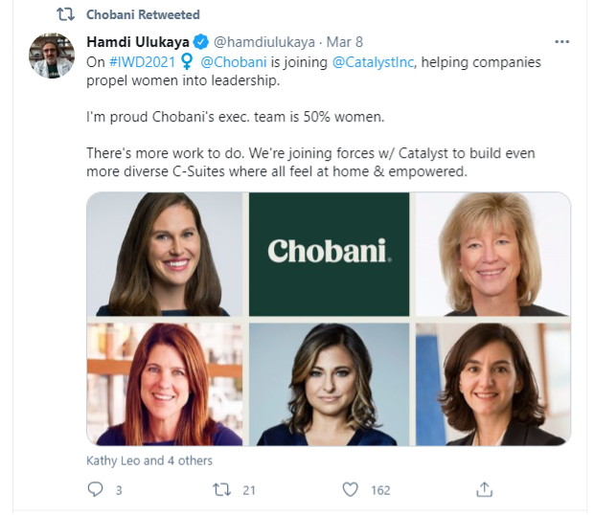
Task: Retweet using the retweet arrows icon
Action: tap(221, 490)
